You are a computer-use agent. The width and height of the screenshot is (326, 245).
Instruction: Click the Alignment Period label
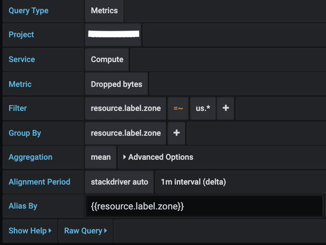point(39,182)
